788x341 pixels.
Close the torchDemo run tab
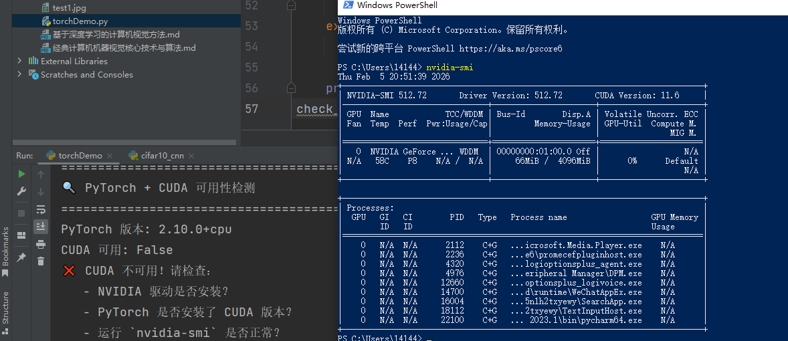[x=110, y=156]
